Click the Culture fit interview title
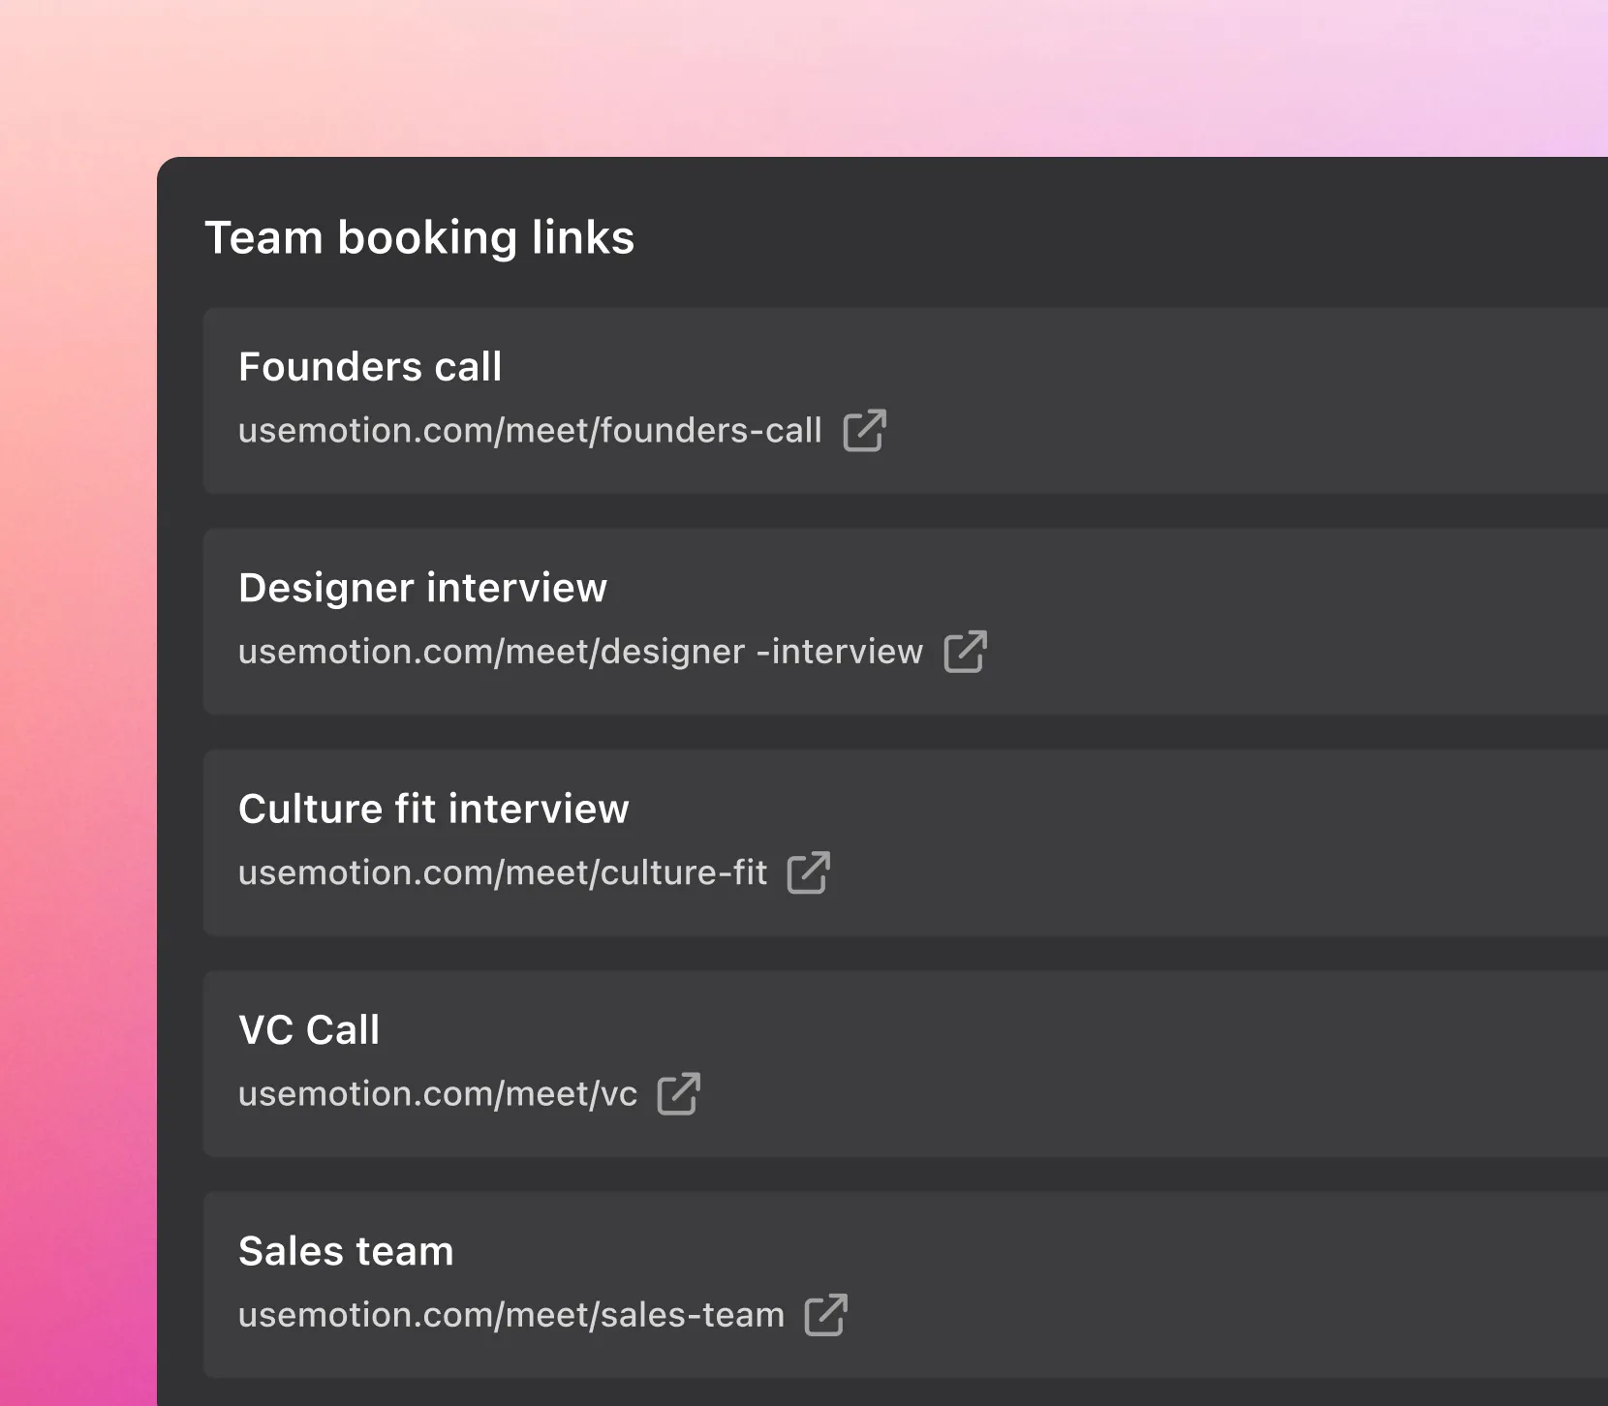Screen dimensions: 1608x1406 coord(434,809)
